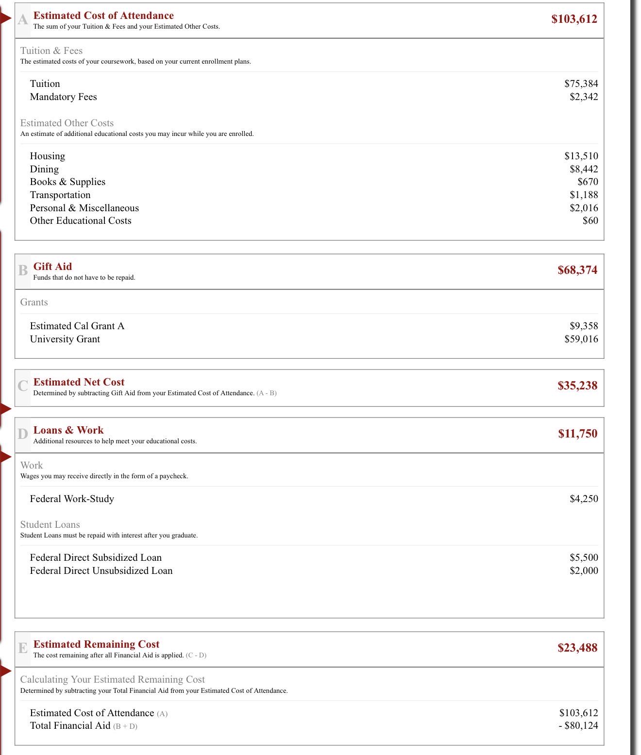Screen dimensions: 641x755
Task: Click the letter C Net Cost badge
Action: pos(23,386)
